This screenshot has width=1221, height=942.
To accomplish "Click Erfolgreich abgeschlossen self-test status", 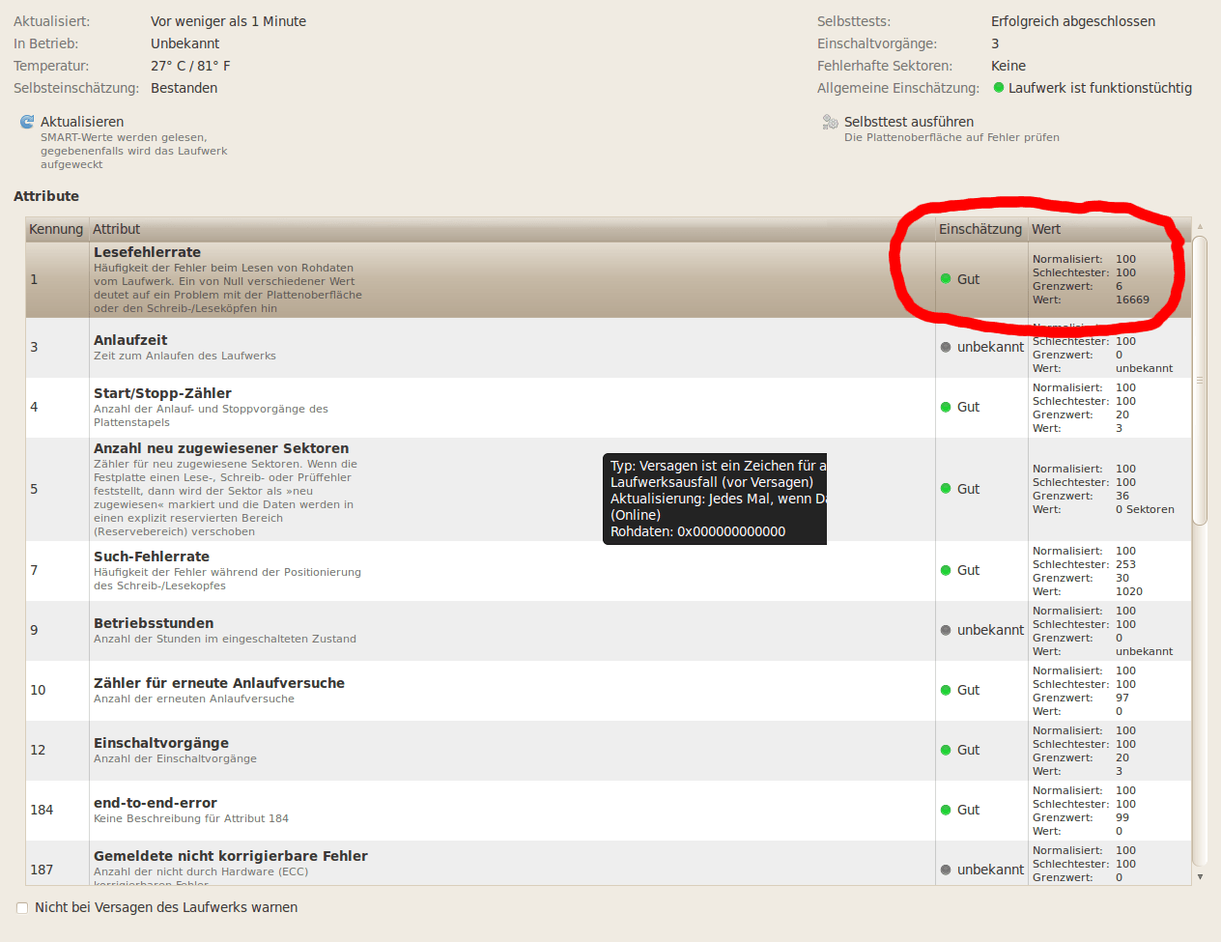I will [x=1073, y=21].
